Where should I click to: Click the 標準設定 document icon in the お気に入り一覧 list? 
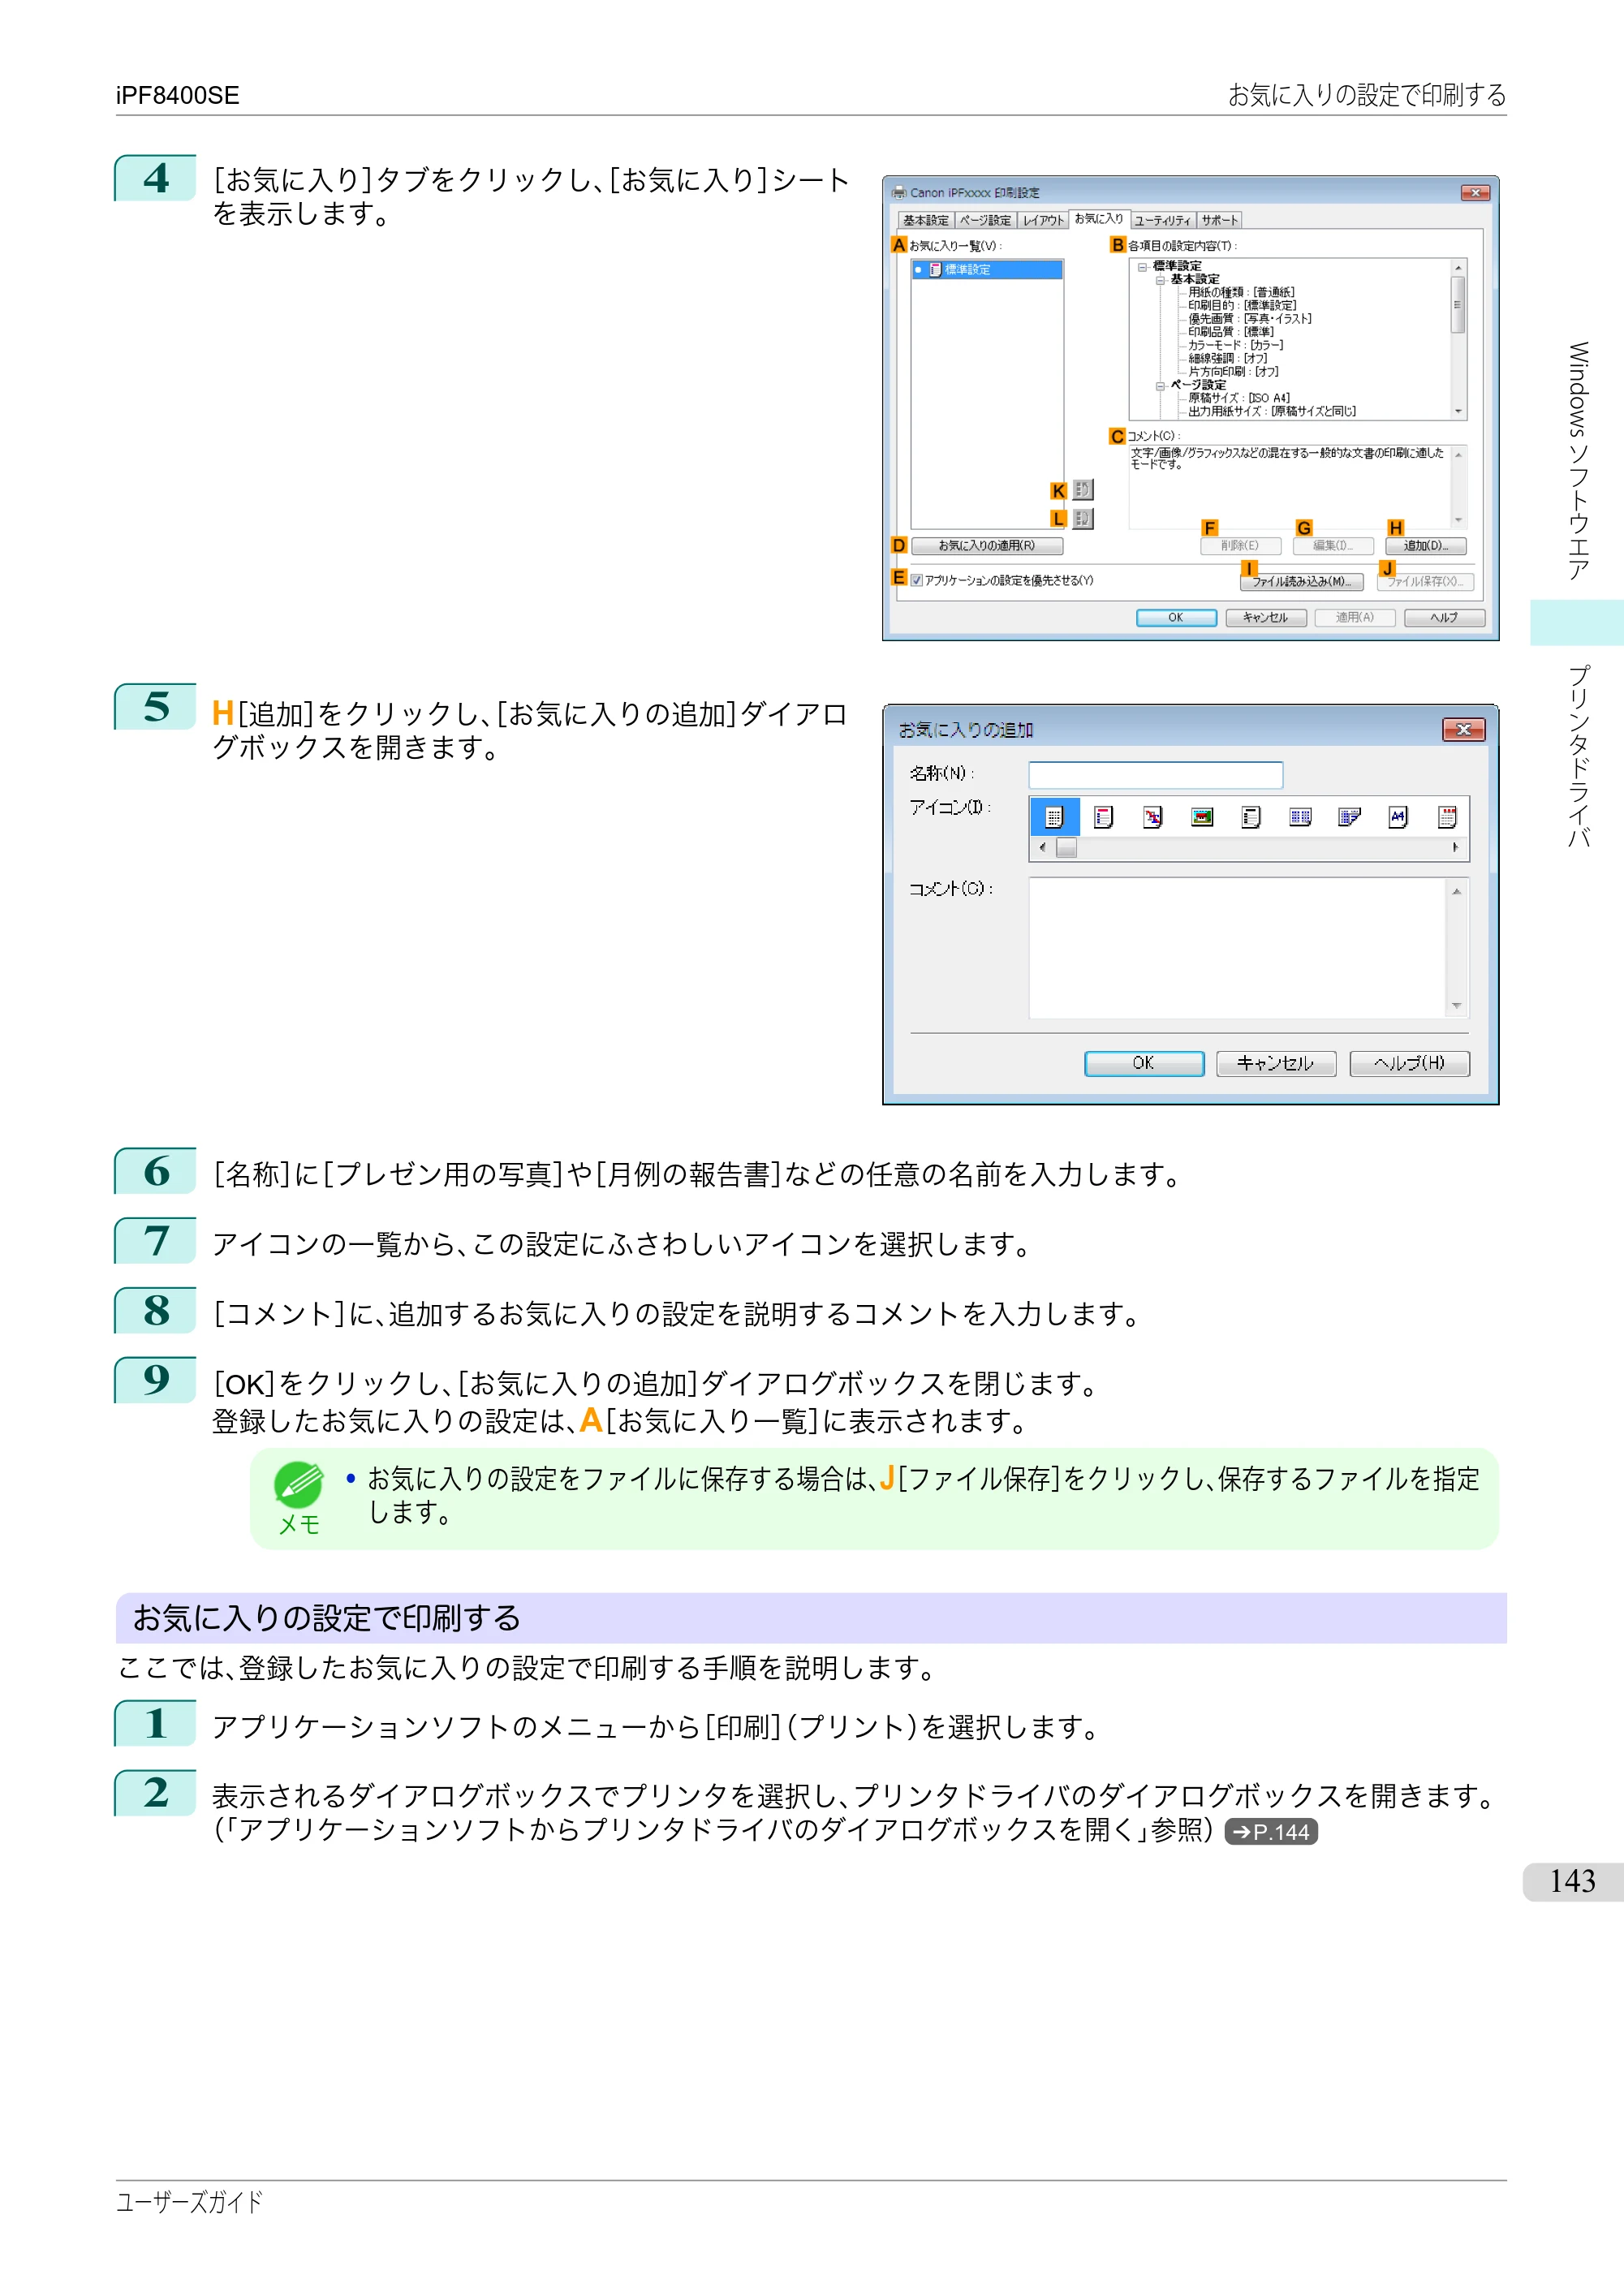(935, 270)
